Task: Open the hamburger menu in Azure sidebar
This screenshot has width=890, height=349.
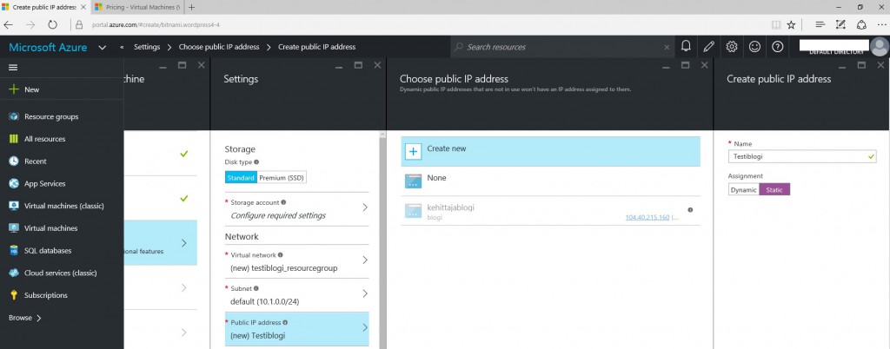Action: (x=13, y=68)
